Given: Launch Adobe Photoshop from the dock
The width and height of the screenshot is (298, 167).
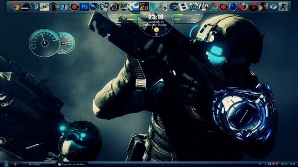Looking at the screenshot, I should 84,7.
